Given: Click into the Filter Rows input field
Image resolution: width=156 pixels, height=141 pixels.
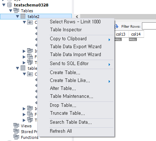Looking at the screenshot, I should (149, 26).
